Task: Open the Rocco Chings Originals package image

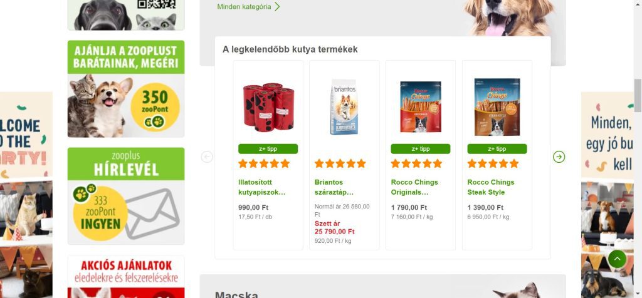Action: (x=421, y=106)
